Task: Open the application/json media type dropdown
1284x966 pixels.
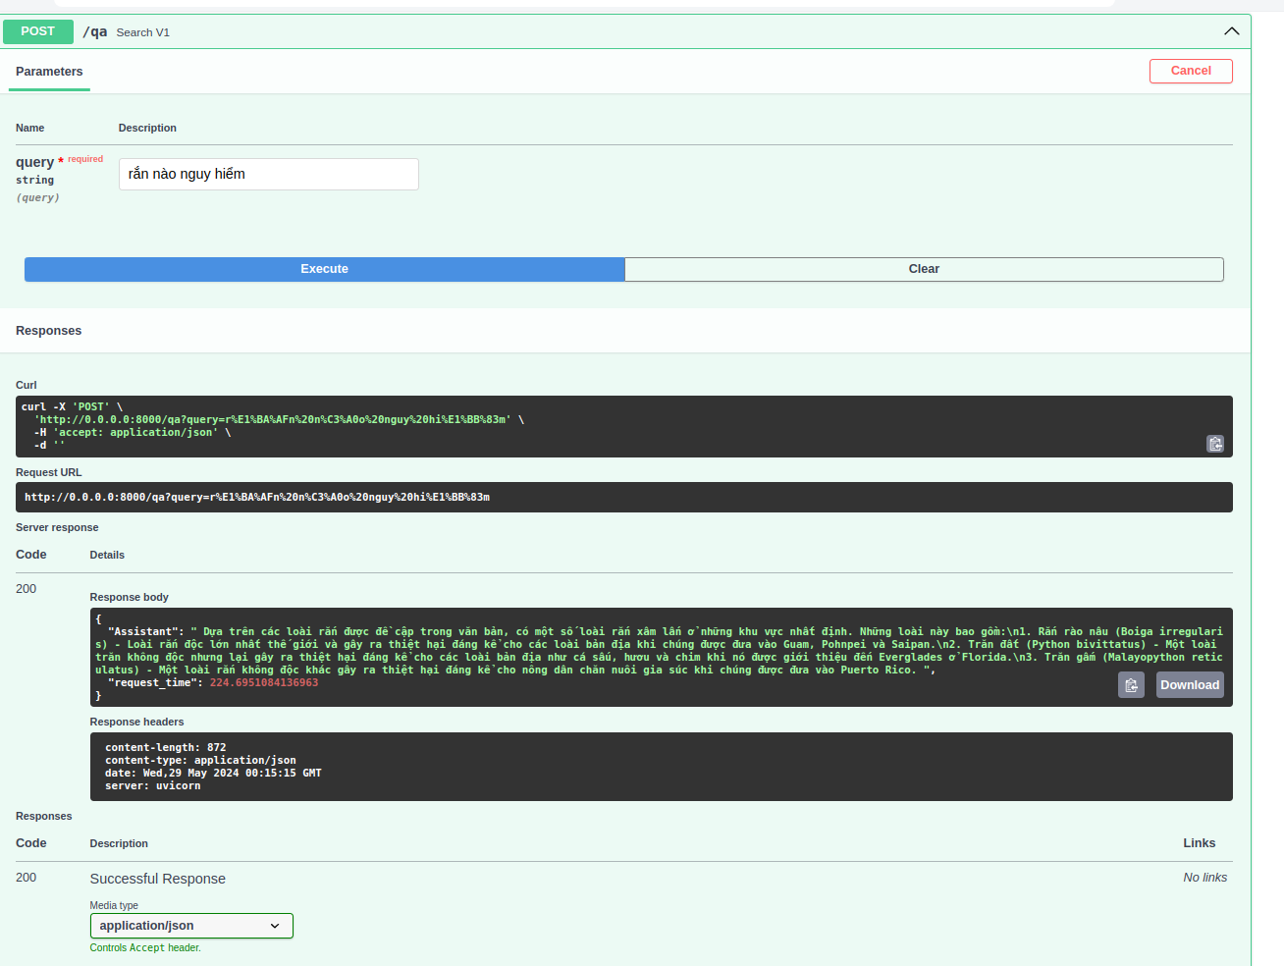Action: [191, 926]
